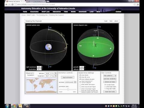Viewport: 144px width, 108px height.
Task: Enable the fifth Appearance Settings checkbox
Action: click(80, 85)
